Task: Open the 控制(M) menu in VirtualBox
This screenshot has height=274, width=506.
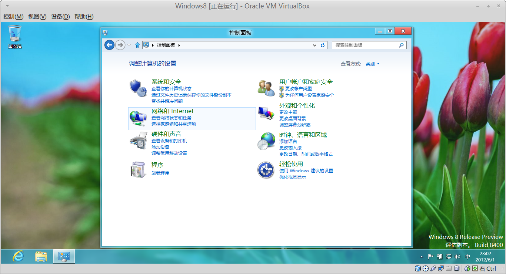Action: coord(13,17)
